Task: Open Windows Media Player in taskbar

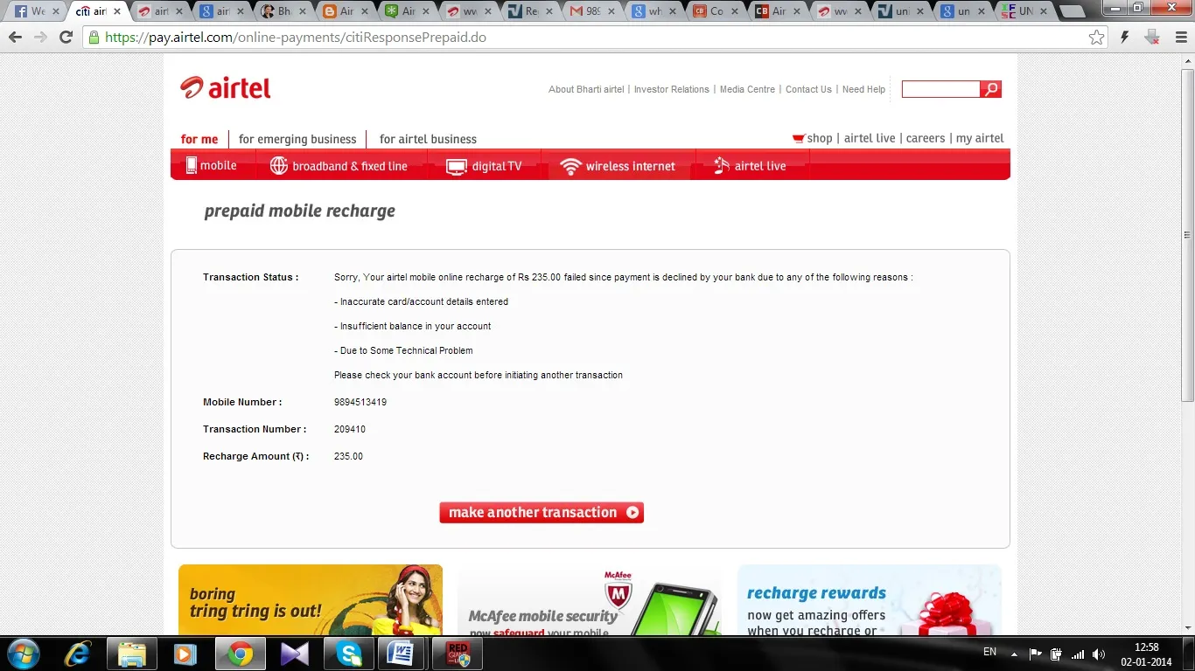Action: (185, 654)
